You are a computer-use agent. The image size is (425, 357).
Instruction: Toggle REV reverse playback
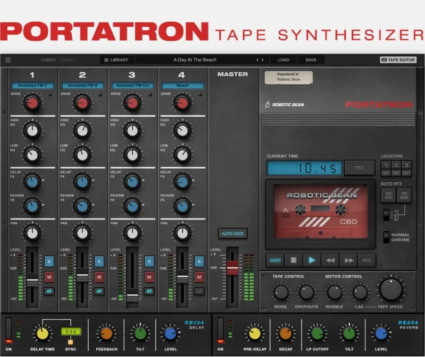click(367, 260)
